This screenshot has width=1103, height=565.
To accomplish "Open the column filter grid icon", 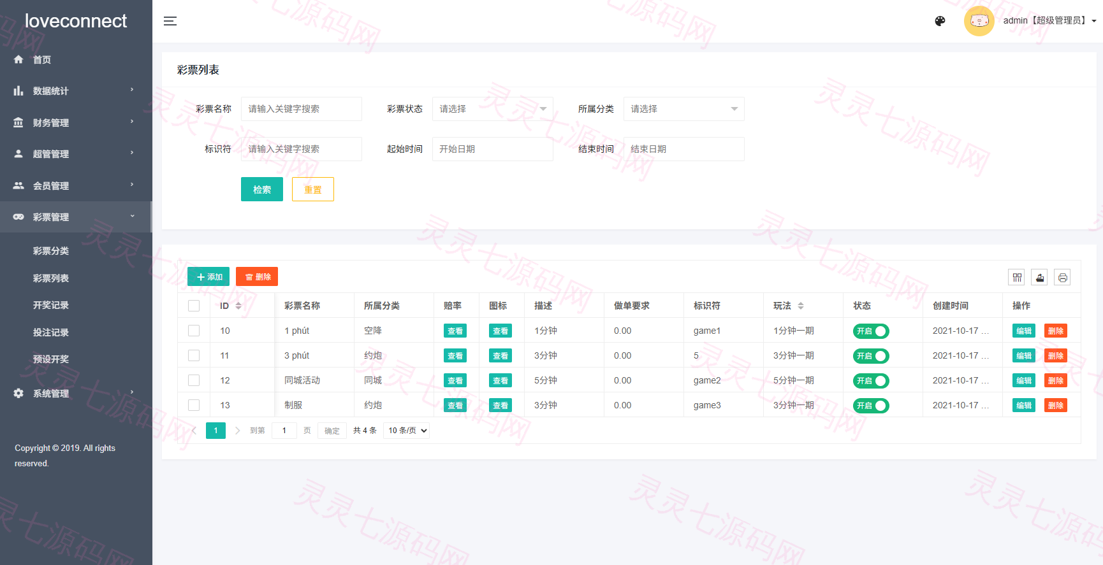I will click(x=1017, y=277).
